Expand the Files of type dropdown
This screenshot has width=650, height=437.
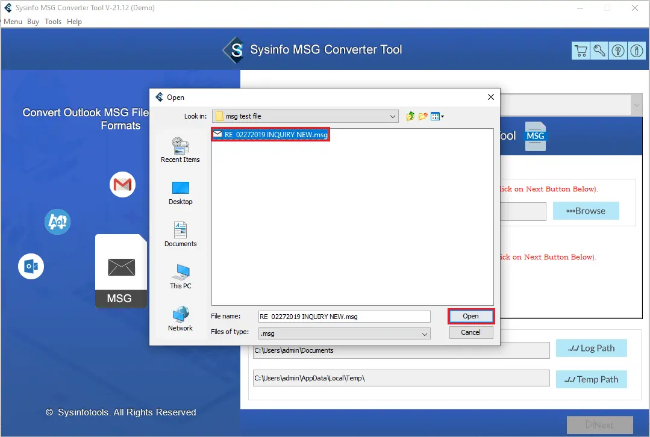pyautogui.click(x=424, y=333)
